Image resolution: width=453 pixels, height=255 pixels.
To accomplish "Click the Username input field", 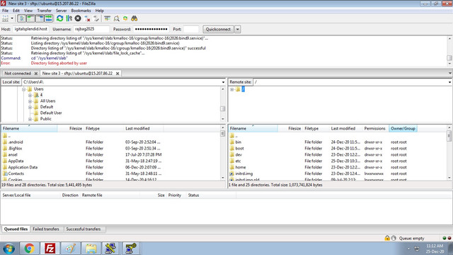I will click(91, 29).
